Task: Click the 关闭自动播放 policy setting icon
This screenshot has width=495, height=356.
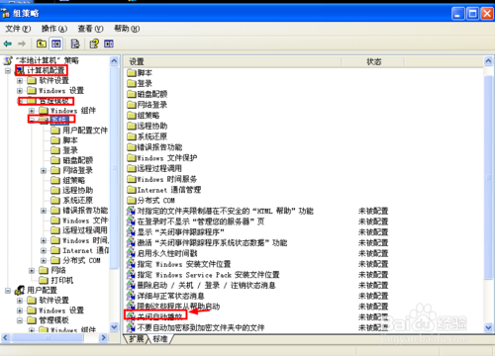Action: 131,316
